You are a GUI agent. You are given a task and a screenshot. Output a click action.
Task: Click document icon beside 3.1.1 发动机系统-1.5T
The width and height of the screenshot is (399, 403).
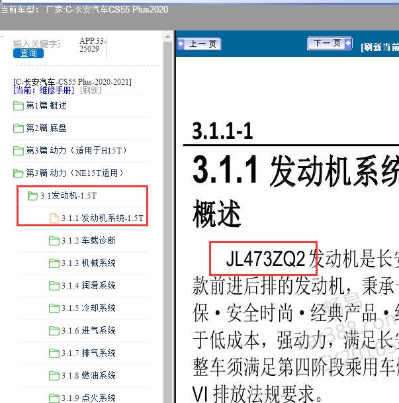coord(54,218)
